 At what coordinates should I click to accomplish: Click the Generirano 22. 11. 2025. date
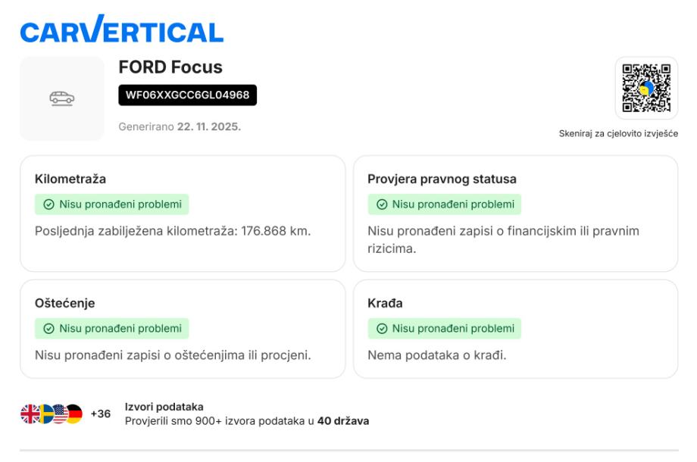click(180, 126)
